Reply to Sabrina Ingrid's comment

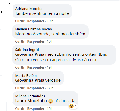tap(36, 67)
